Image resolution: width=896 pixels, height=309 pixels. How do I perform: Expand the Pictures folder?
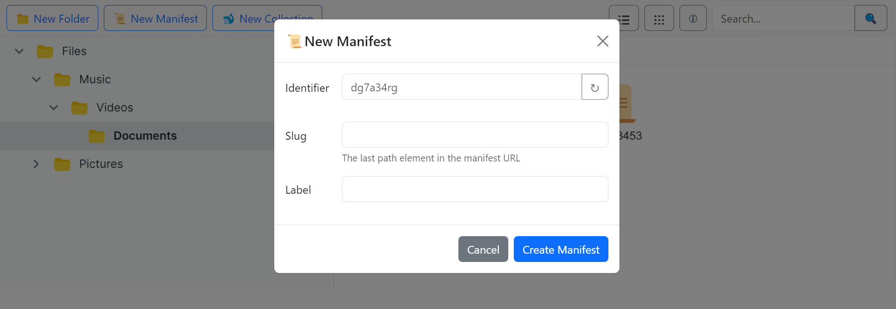click(x=36, y=164)
